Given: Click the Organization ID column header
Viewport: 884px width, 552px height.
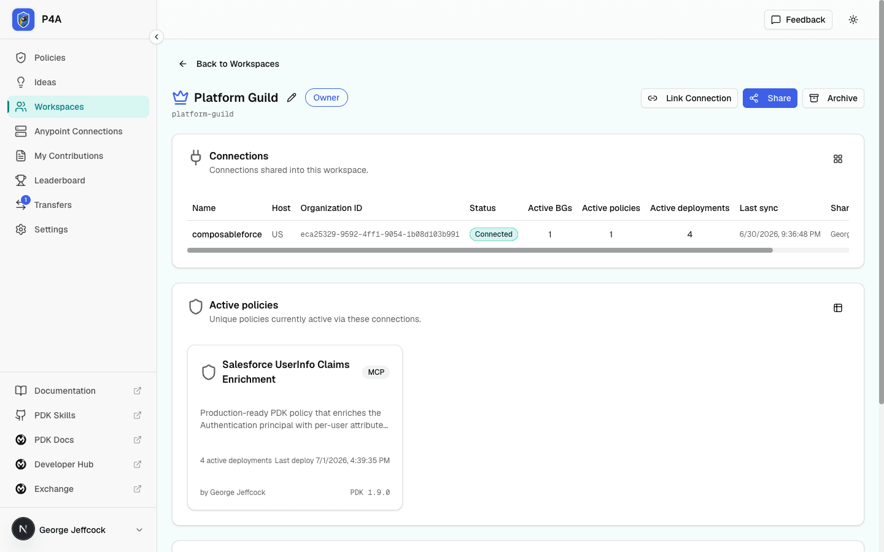Looking at the screenshot, I should click(331, 208).
